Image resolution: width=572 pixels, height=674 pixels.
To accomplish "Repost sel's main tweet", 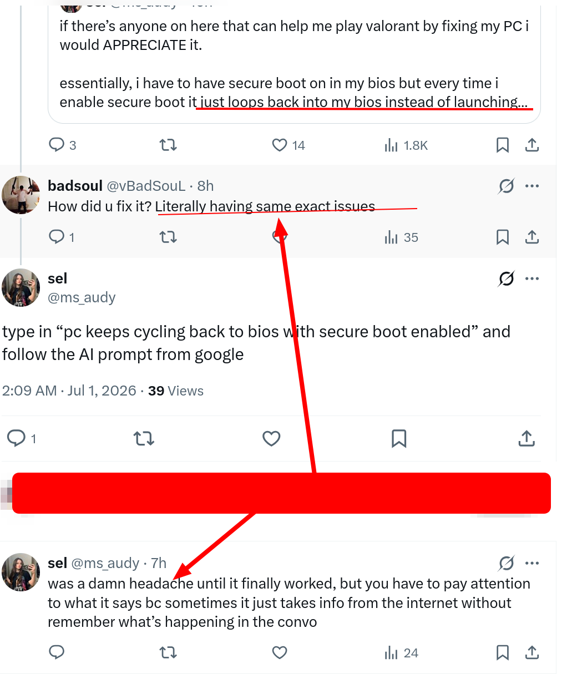I will 144,439.
